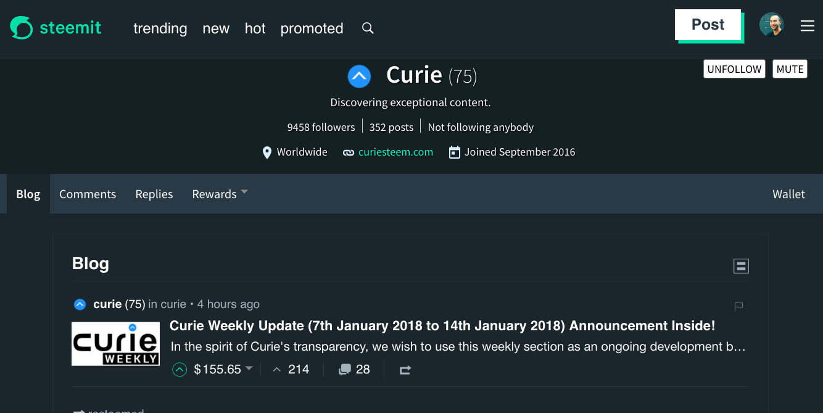Click the Post button
The height and width of the screenshot is (413, 823).
click(x=708, y=25)
